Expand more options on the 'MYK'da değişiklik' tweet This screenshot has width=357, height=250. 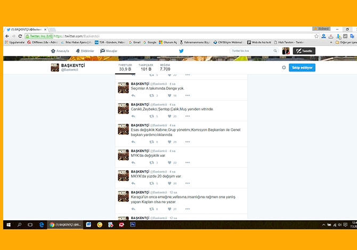click(188, 162)
